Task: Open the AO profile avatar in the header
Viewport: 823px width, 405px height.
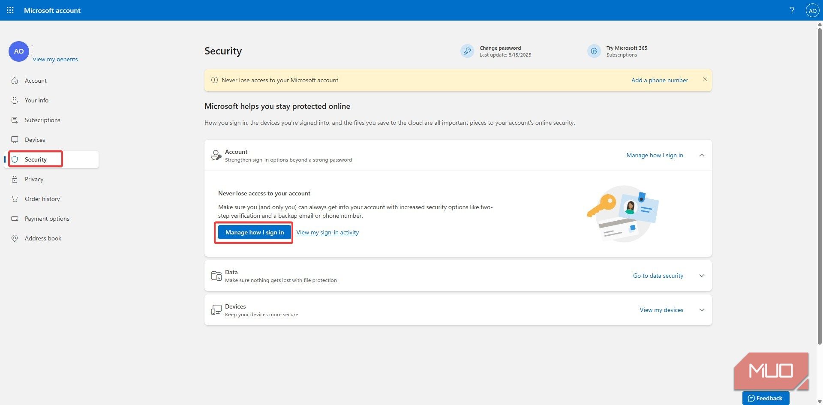Action: click(x=812, y=10)
